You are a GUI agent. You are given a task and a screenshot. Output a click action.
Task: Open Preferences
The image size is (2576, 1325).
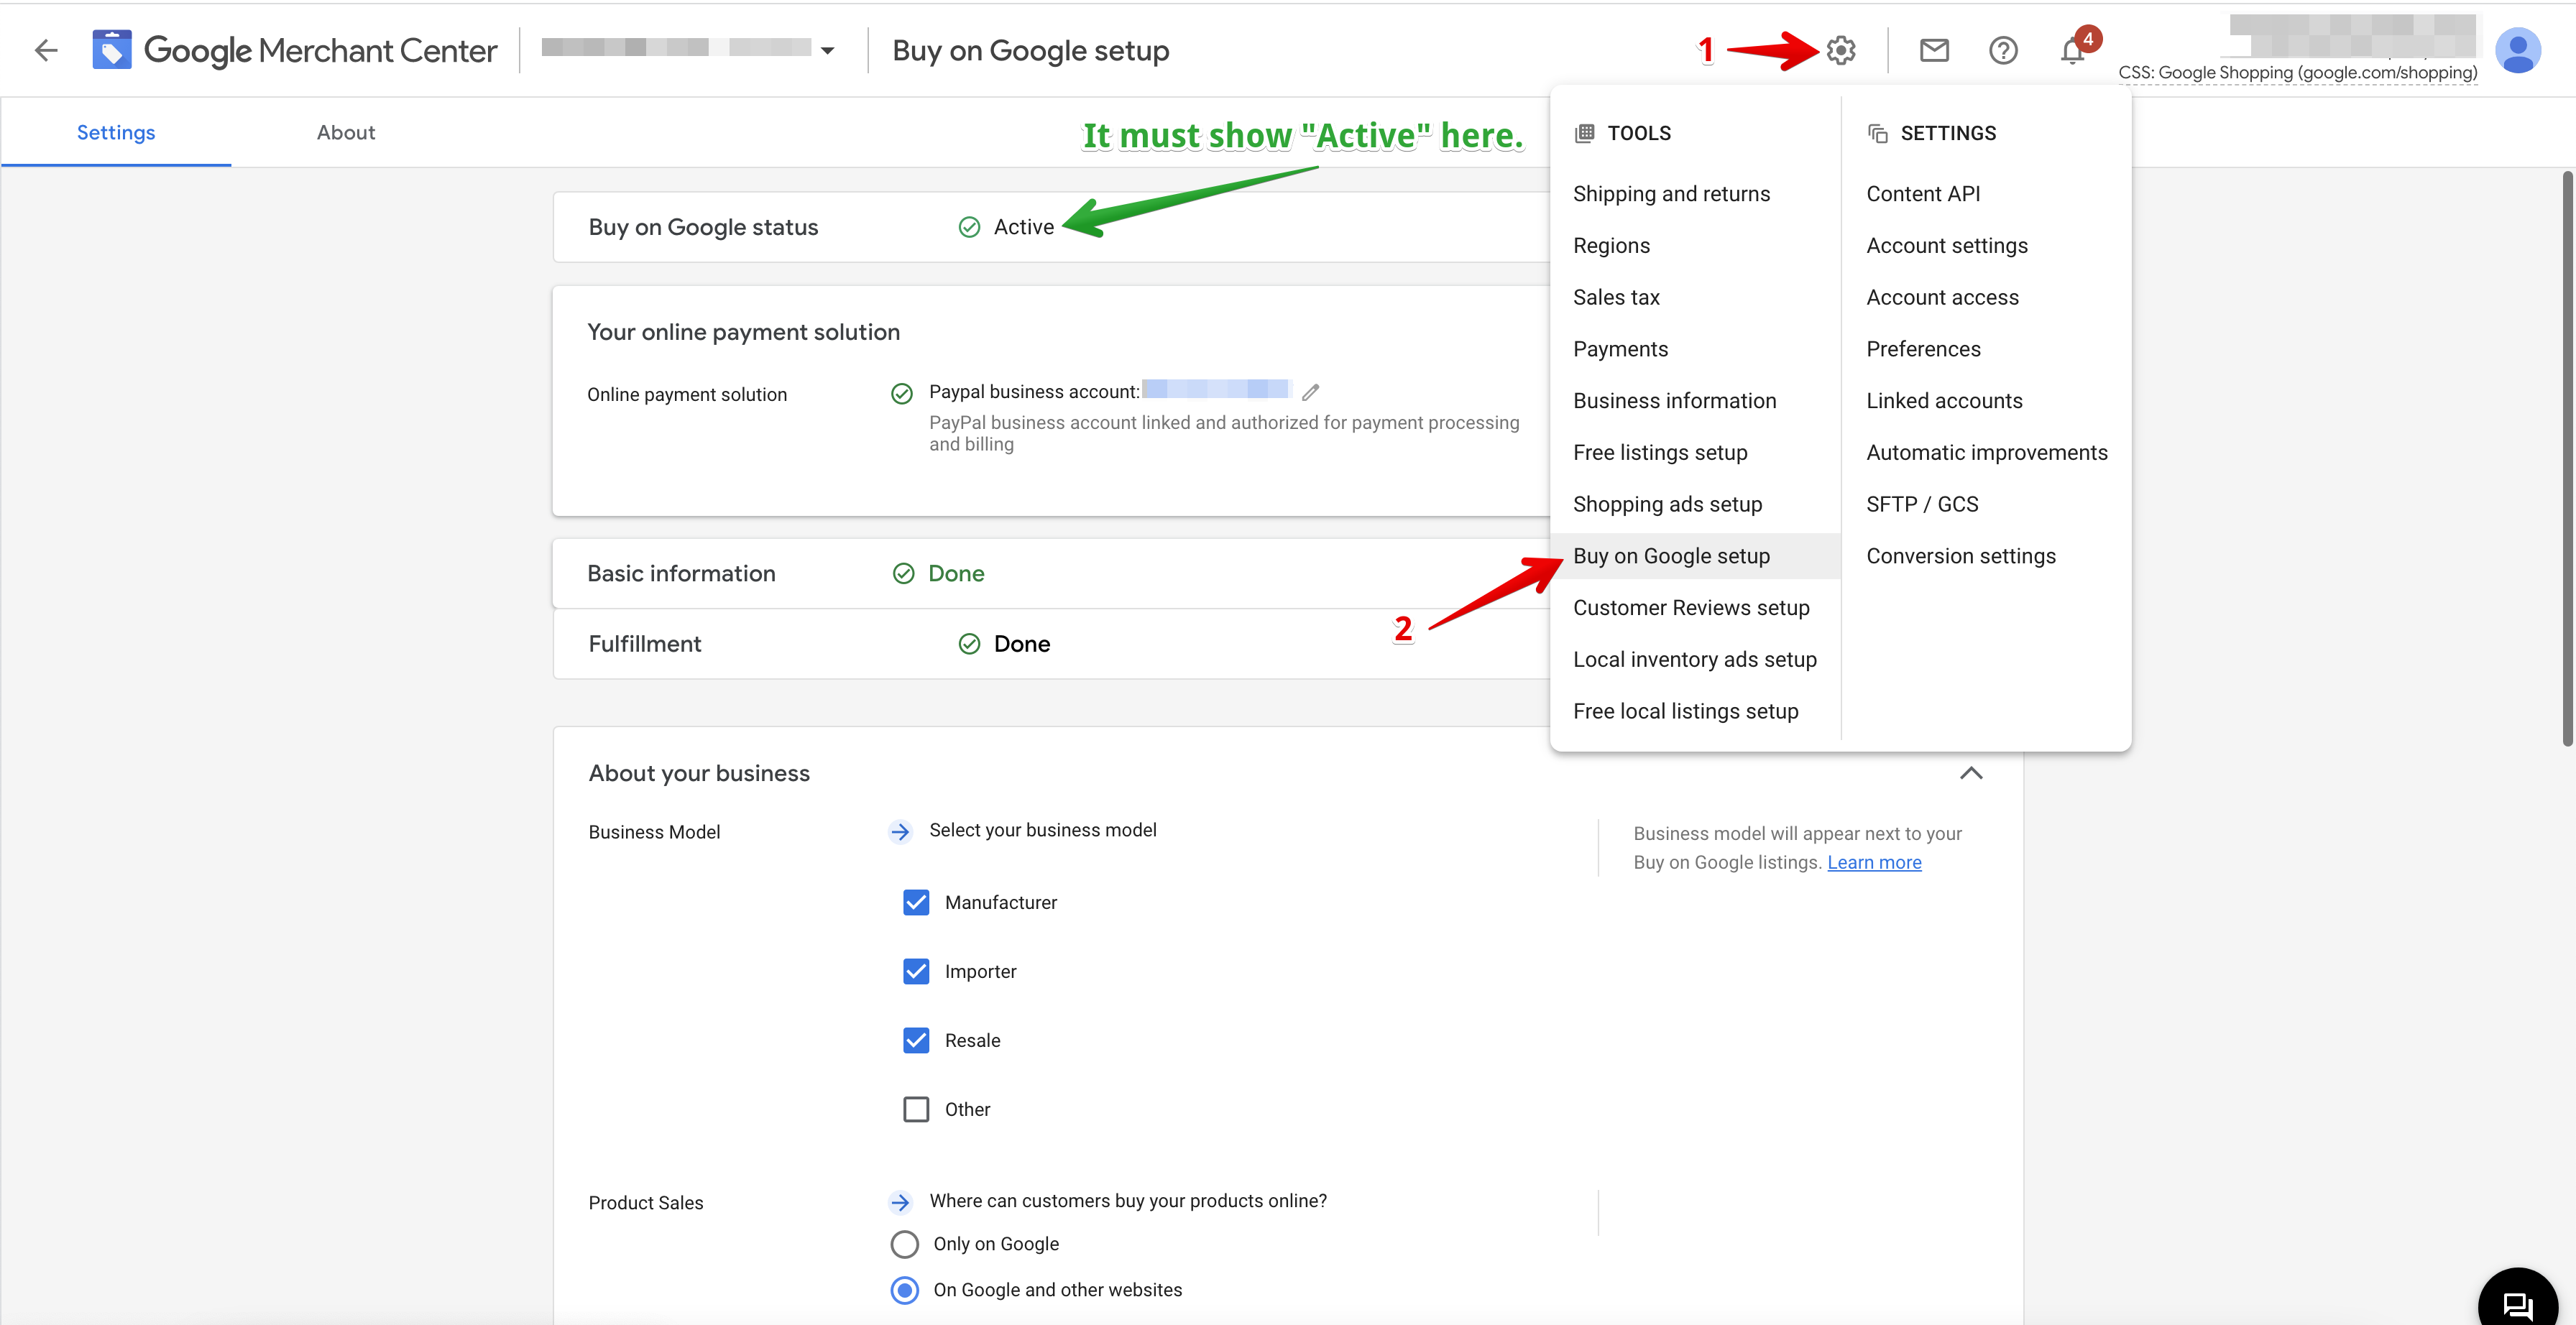(1923, 349)
